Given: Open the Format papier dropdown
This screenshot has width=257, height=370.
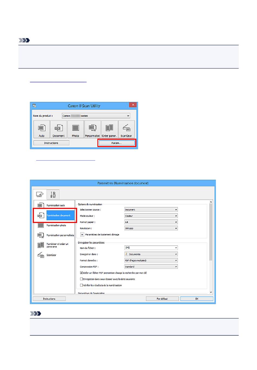Looking at the screenshot, I should tap(151, 222).
